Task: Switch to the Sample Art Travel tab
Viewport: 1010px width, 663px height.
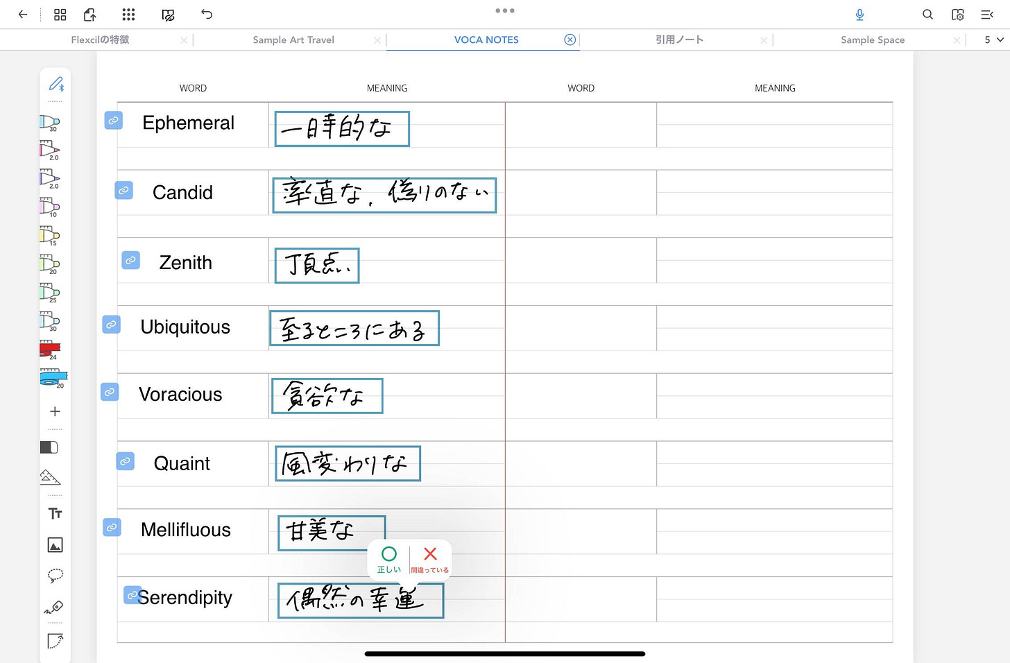Action: click(x=293, y=40)
